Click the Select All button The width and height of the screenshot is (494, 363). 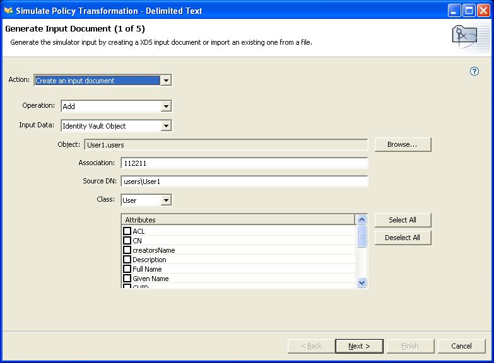403,220
